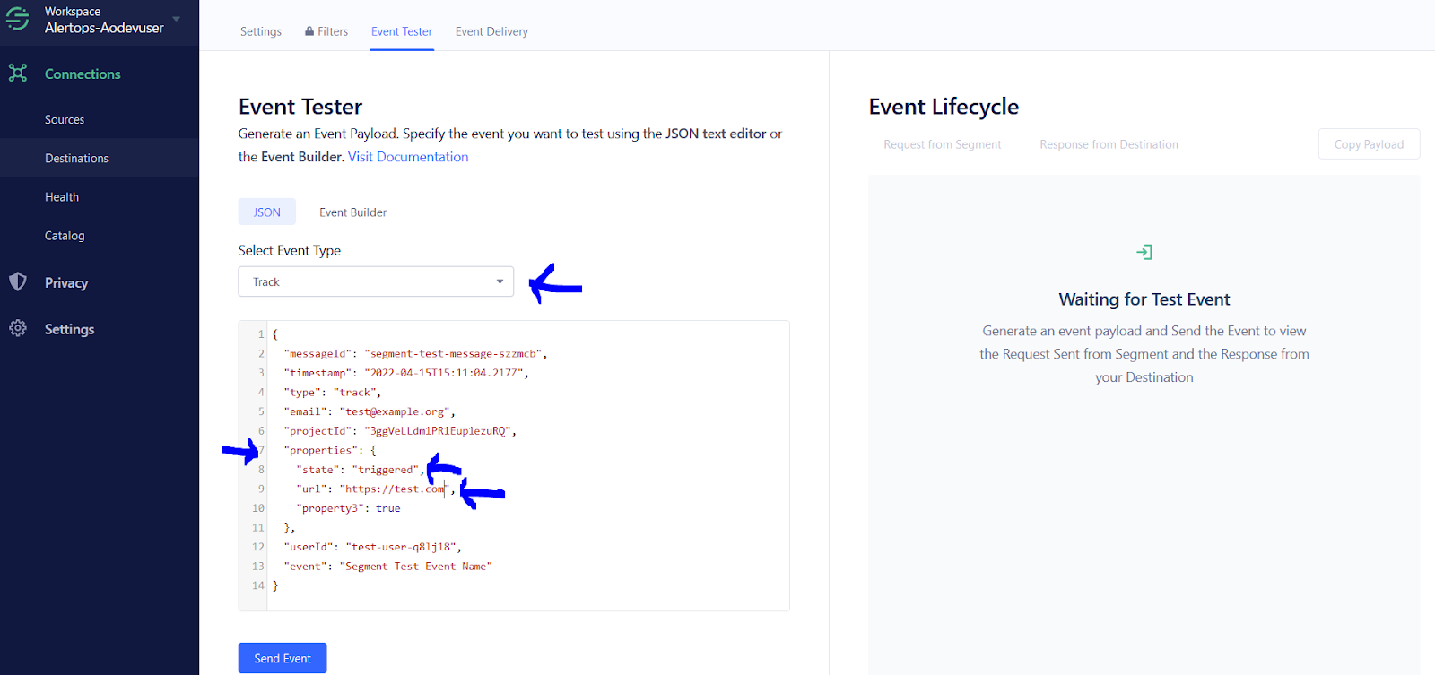Click the Privacy shield icon
The width and height of the screenshot is (1435, 675).
(18, 282)
